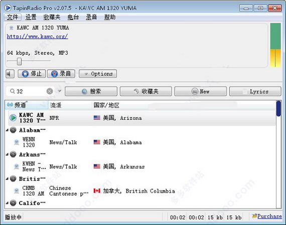
Task: Click the Purchase icon in status bar
Action: click(x=254, y=216)
